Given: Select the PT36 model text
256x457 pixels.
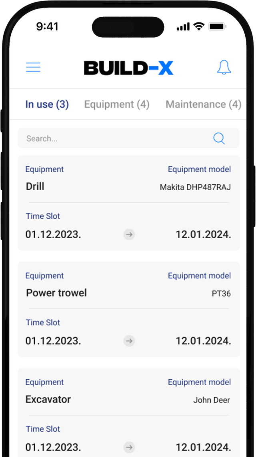Looking at the screenshot, I should [x=221, y=294].
